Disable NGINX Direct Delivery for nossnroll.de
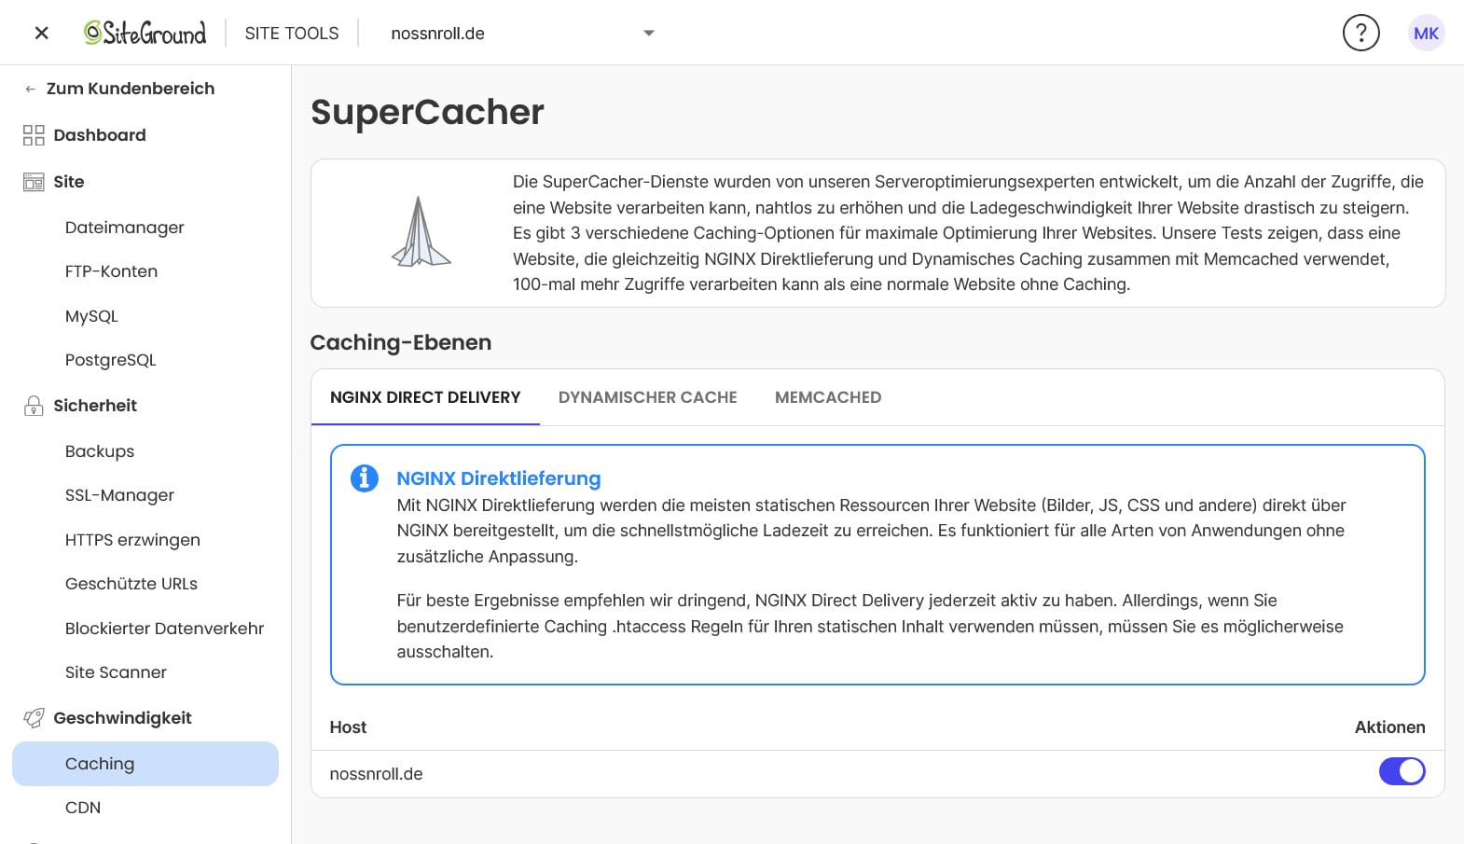Screen dimensions: 1464x844 pyautogui.click(x=1402, y=771)
